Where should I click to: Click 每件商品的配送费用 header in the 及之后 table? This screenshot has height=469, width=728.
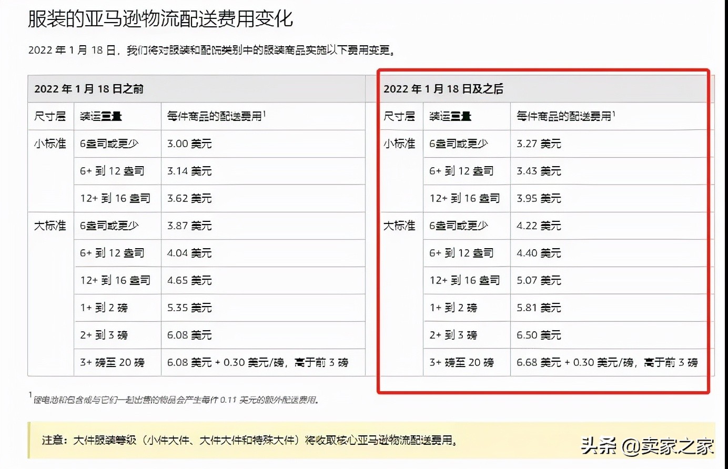point(565,116)
